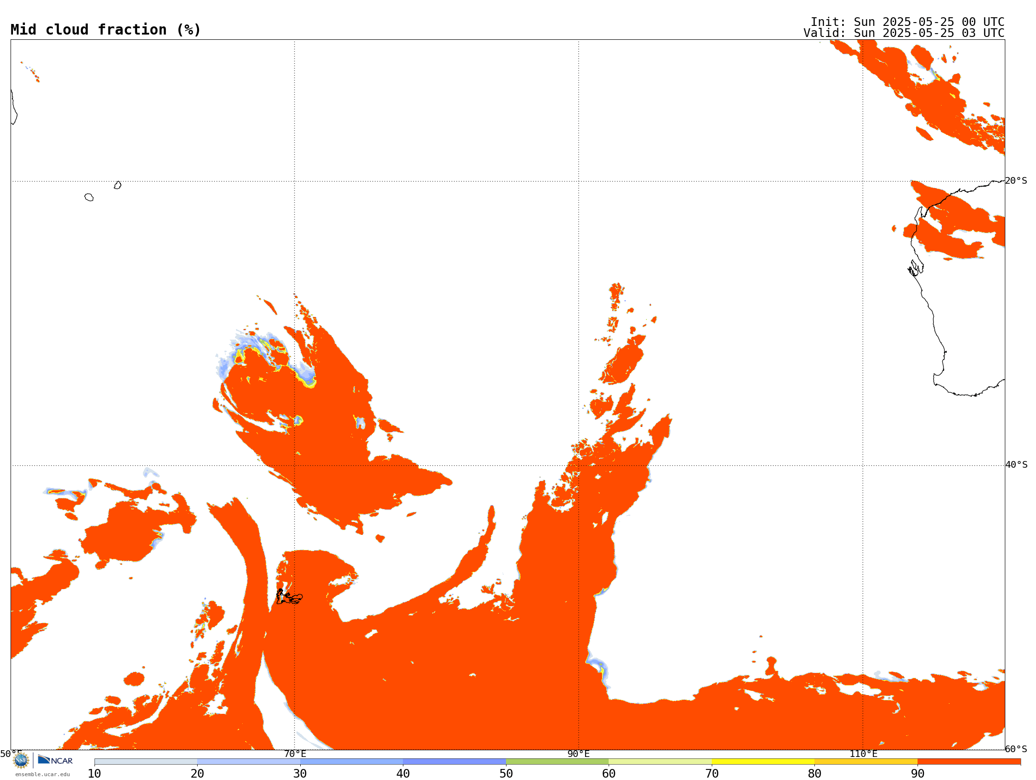This screenshot has height=780, width=1036.
Task: Click the ensemble.ucar.edu text
Action: pyautogui.click(x=43, y=774)
